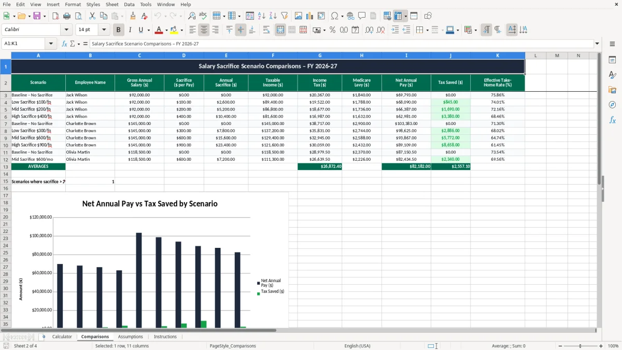
Task: Open the Borders dropdown arrow
Action: point(427,30)
